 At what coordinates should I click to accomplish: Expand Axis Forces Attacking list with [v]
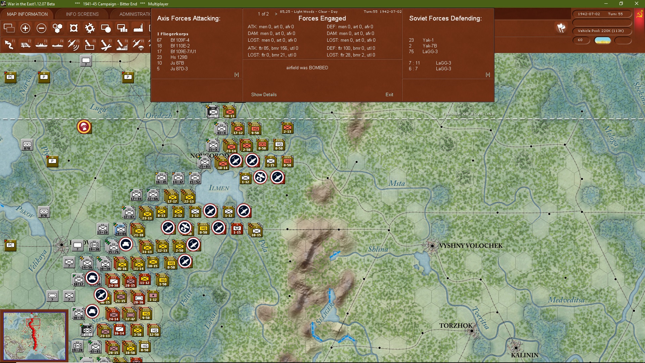point(236,75)
